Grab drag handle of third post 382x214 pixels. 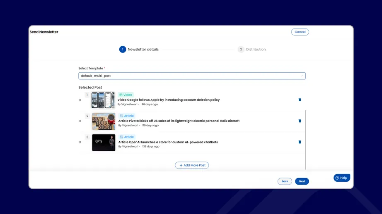[80, 142]
